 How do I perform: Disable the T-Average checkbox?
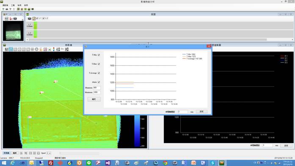pos(99,73)
